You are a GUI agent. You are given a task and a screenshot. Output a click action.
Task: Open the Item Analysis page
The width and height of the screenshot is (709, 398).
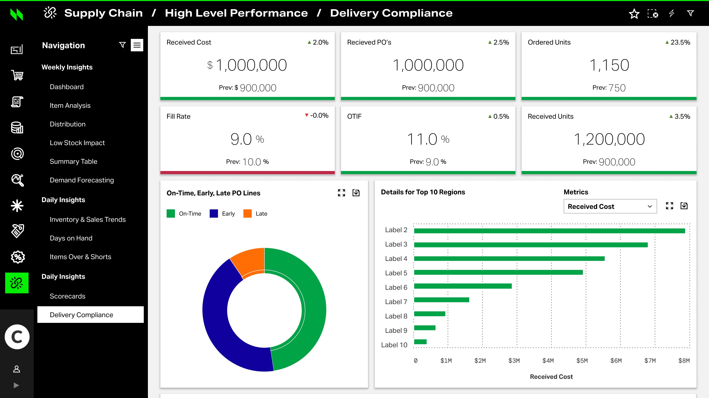(70, 105)
